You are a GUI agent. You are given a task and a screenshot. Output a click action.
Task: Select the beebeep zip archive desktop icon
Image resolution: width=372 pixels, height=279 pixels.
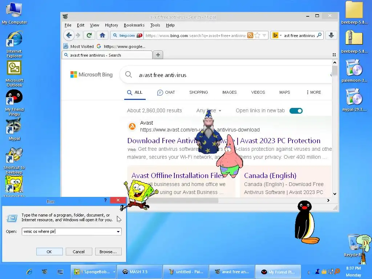click(354, 42)
